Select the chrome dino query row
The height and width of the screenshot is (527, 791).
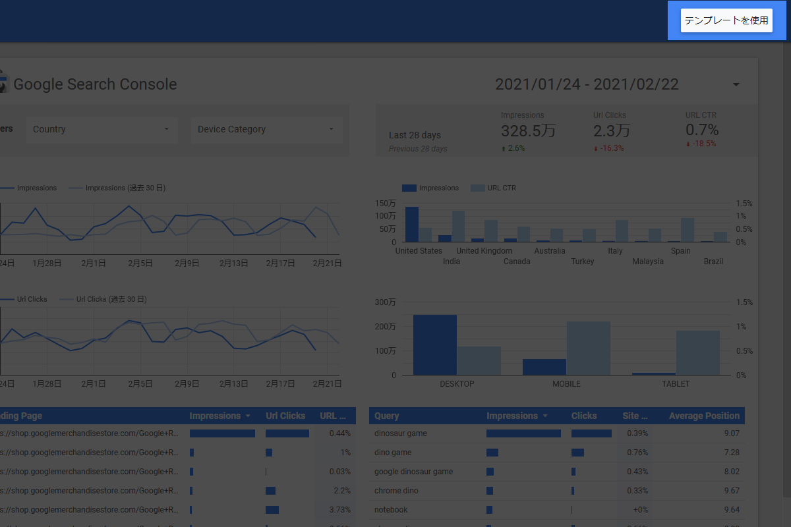[x=557, y=491]
